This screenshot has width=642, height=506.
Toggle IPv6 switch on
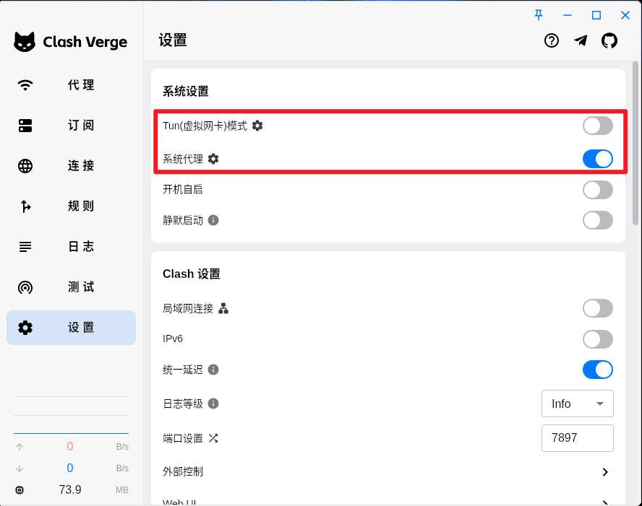[598, 339]
